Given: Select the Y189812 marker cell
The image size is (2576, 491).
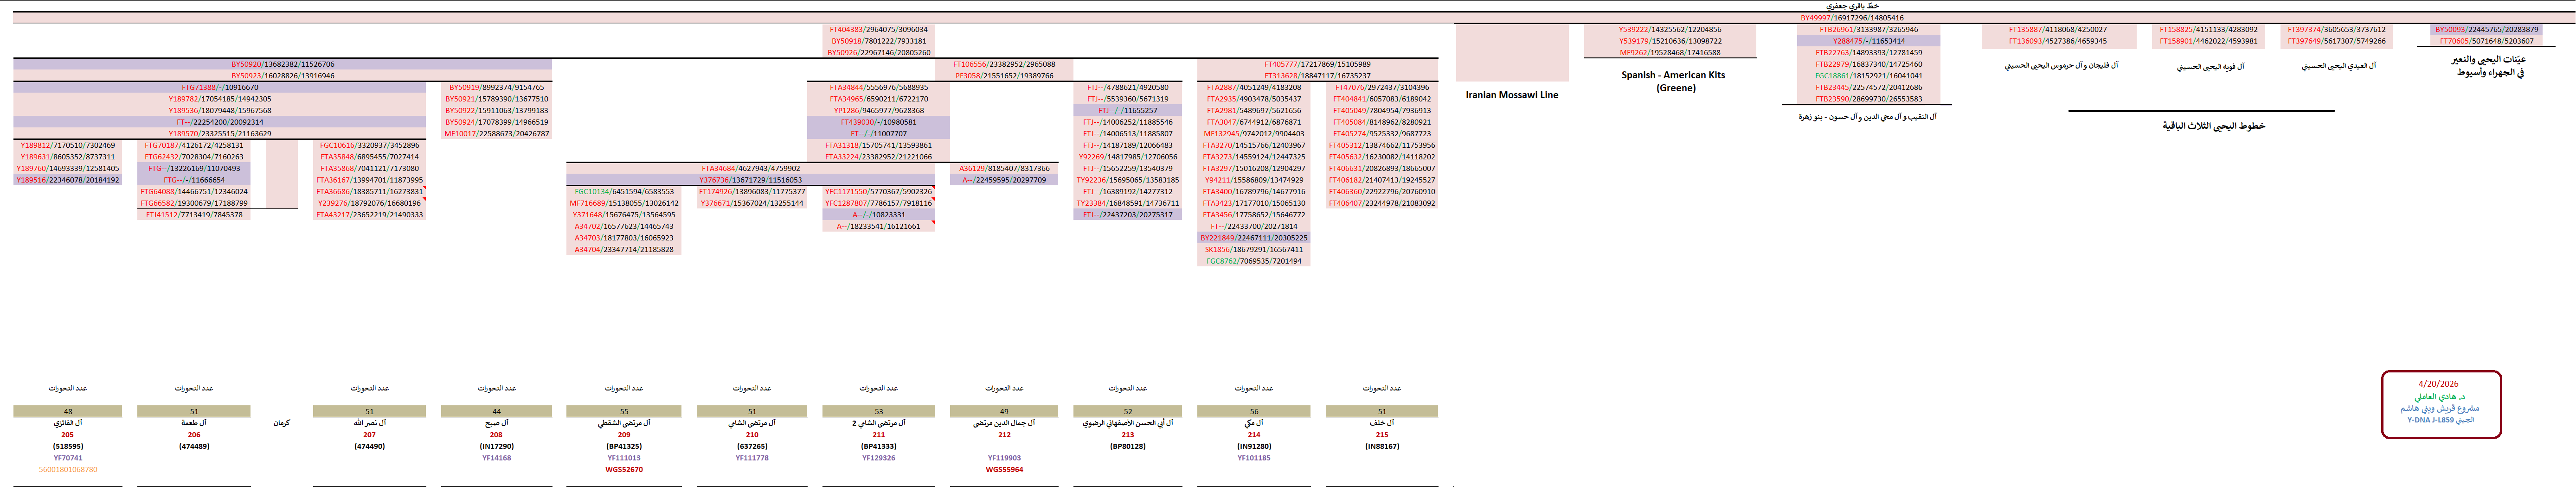Looking at the screenshot, I should coord(67,146).
